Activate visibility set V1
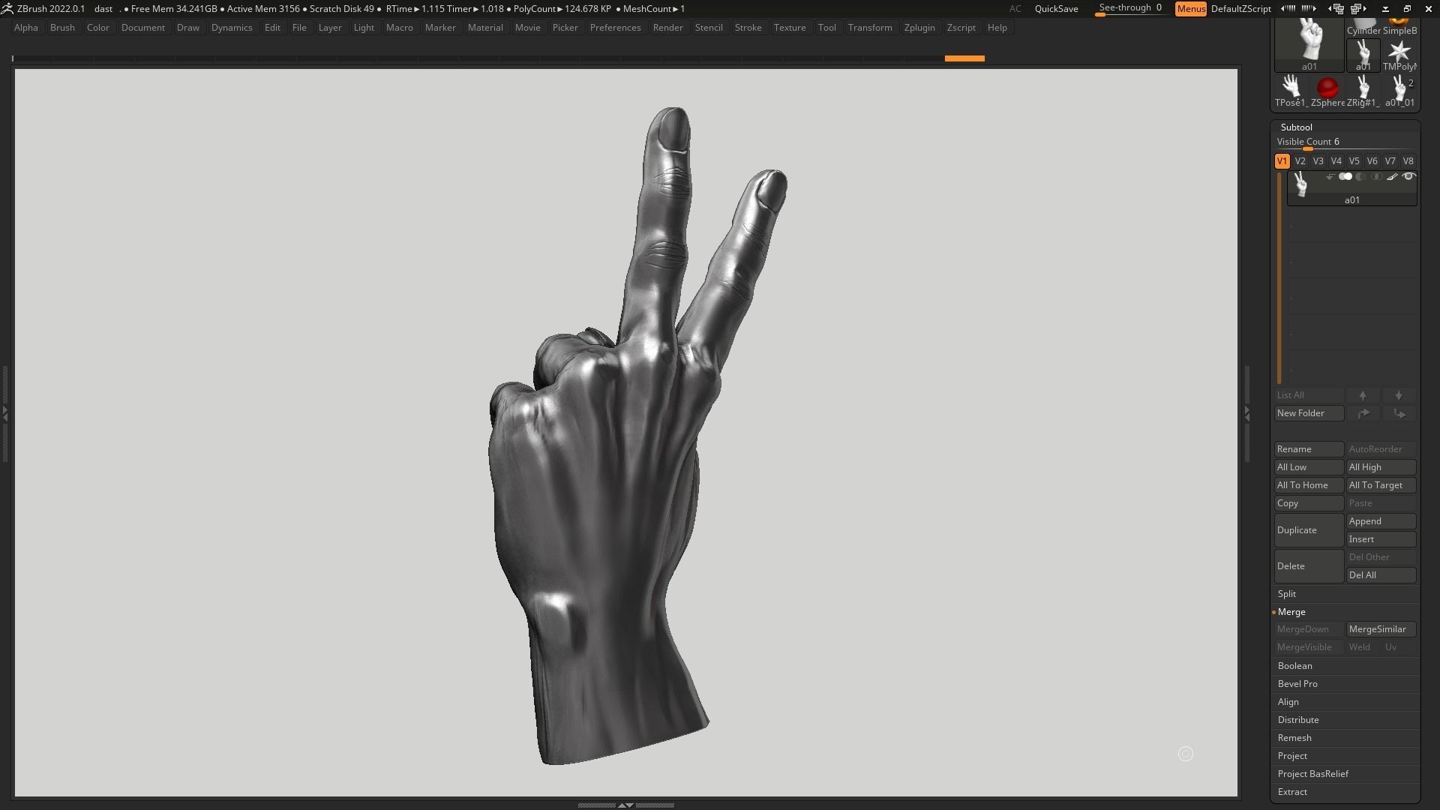Screen dimensions: 1440x810 [x=1282, y=161]
